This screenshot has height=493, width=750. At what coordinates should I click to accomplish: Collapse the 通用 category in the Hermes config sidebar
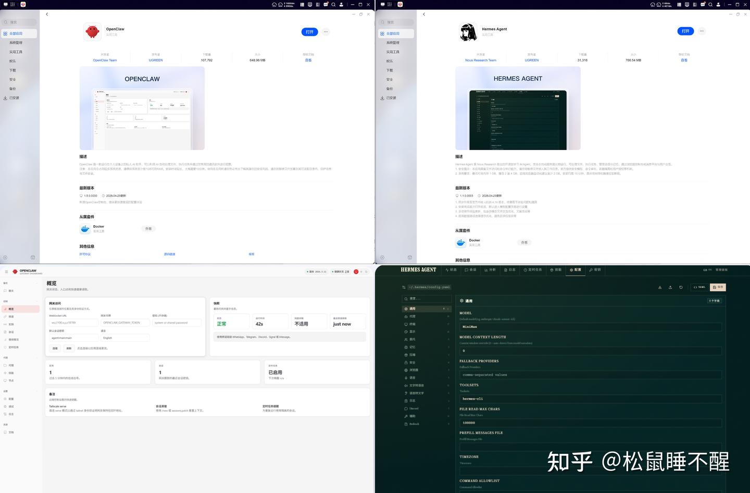426,309
